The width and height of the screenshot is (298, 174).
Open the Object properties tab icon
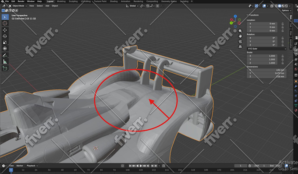coord(296,82)
